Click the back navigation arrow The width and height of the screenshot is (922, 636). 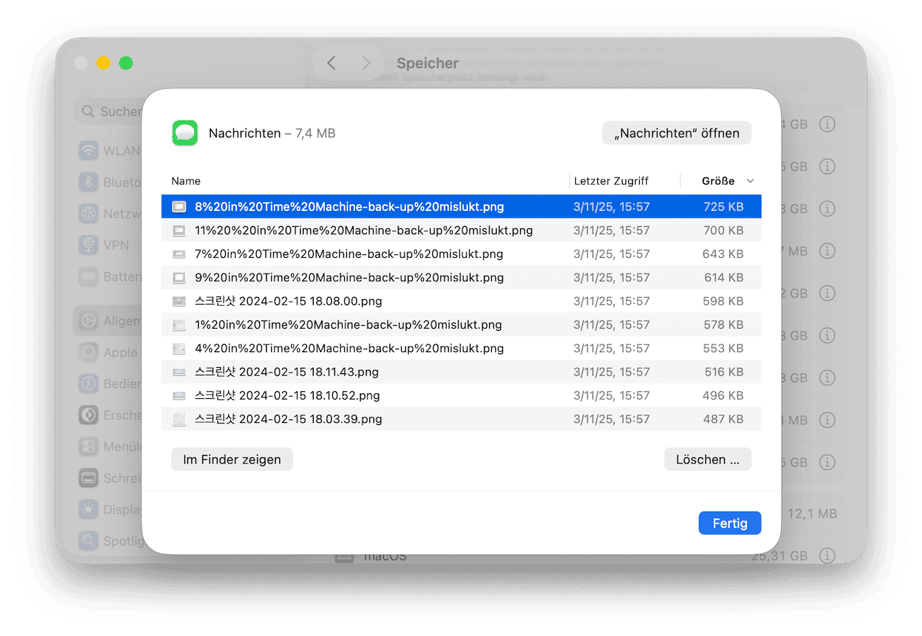point(331,63)
